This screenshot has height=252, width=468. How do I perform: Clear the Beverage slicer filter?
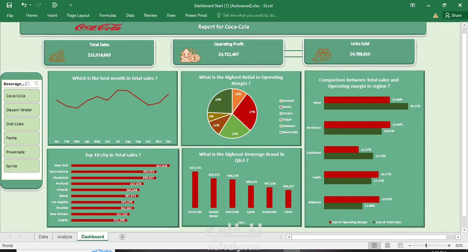coord(36,84)
